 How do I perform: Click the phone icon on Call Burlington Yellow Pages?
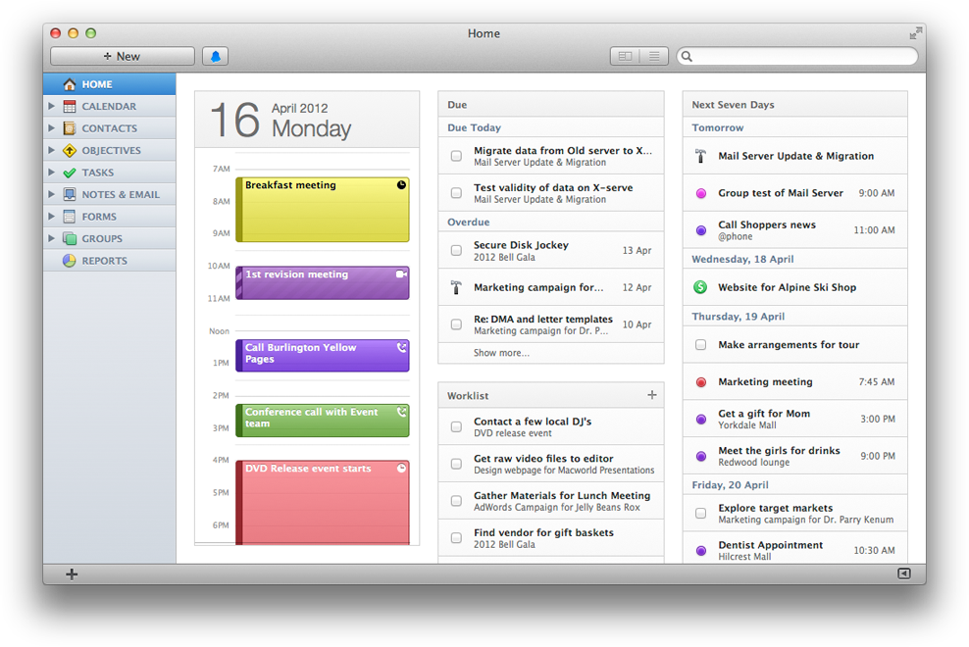(x=402, y=347)
